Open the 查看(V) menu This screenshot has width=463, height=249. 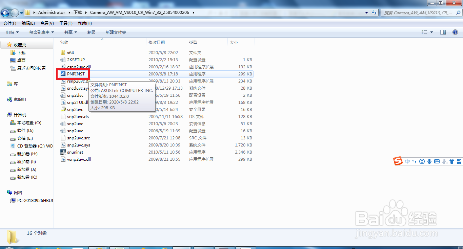47,23
